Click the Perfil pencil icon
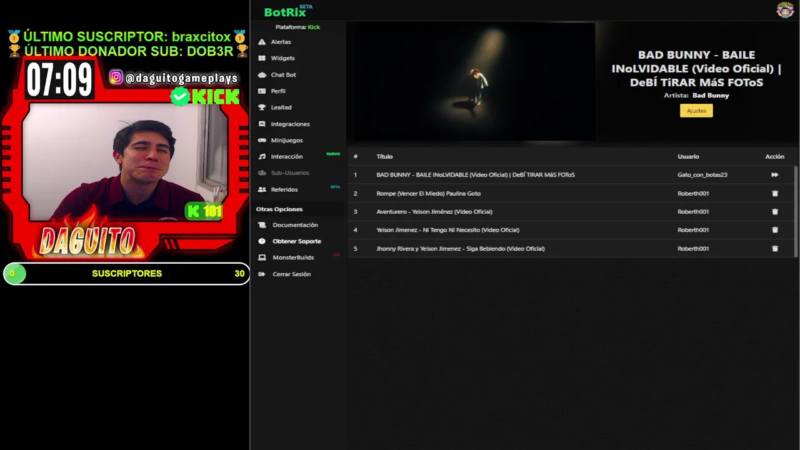 (x=262, y=91)
